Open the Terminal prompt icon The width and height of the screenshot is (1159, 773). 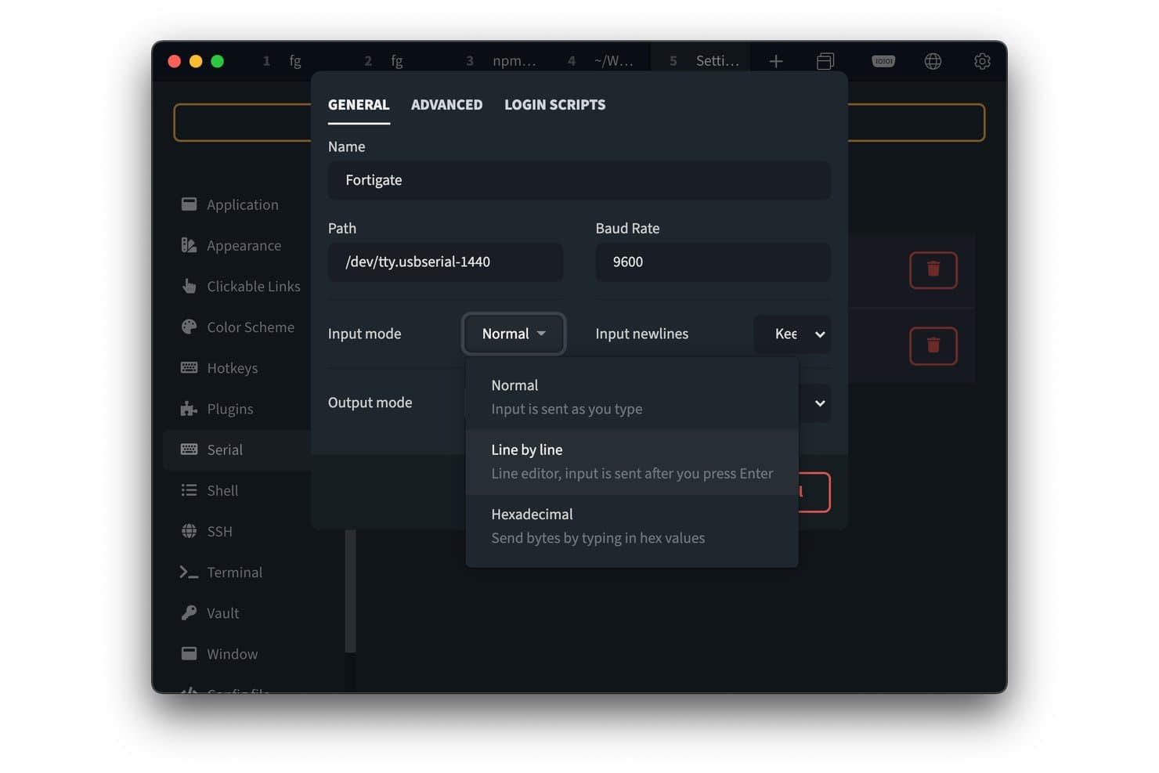point(189,572)
